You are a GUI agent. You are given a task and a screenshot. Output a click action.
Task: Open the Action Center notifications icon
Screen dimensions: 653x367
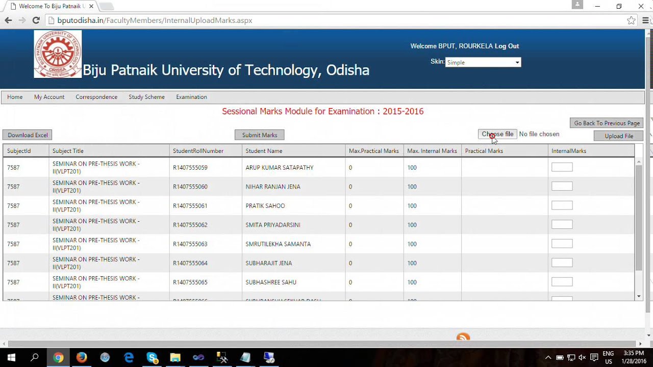pyautogui.click(x=594, y=357)
